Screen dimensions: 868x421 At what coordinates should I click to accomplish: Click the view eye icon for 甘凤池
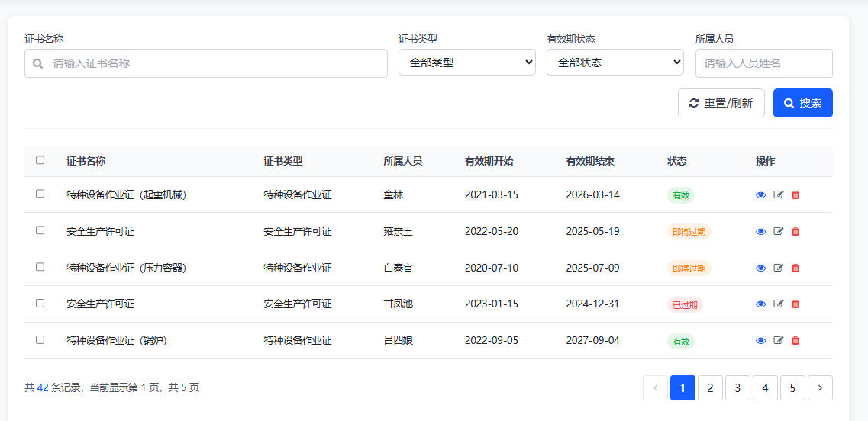click(760, 304)
